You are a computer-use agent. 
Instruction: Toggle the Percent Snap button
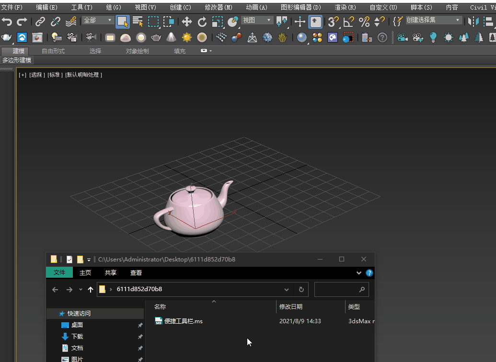click(x=364, y=22)
